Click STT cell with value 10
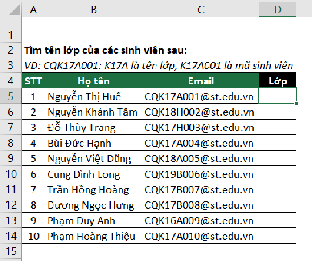 (33, 236)
